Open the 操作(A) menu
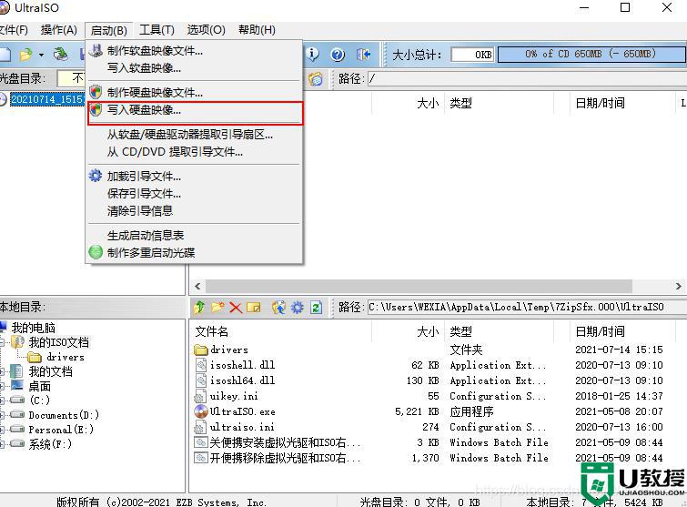Screen dimensions: 687x507 tap(59, 30)
